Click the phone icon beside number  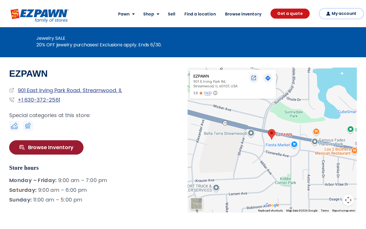click(12, 100)
